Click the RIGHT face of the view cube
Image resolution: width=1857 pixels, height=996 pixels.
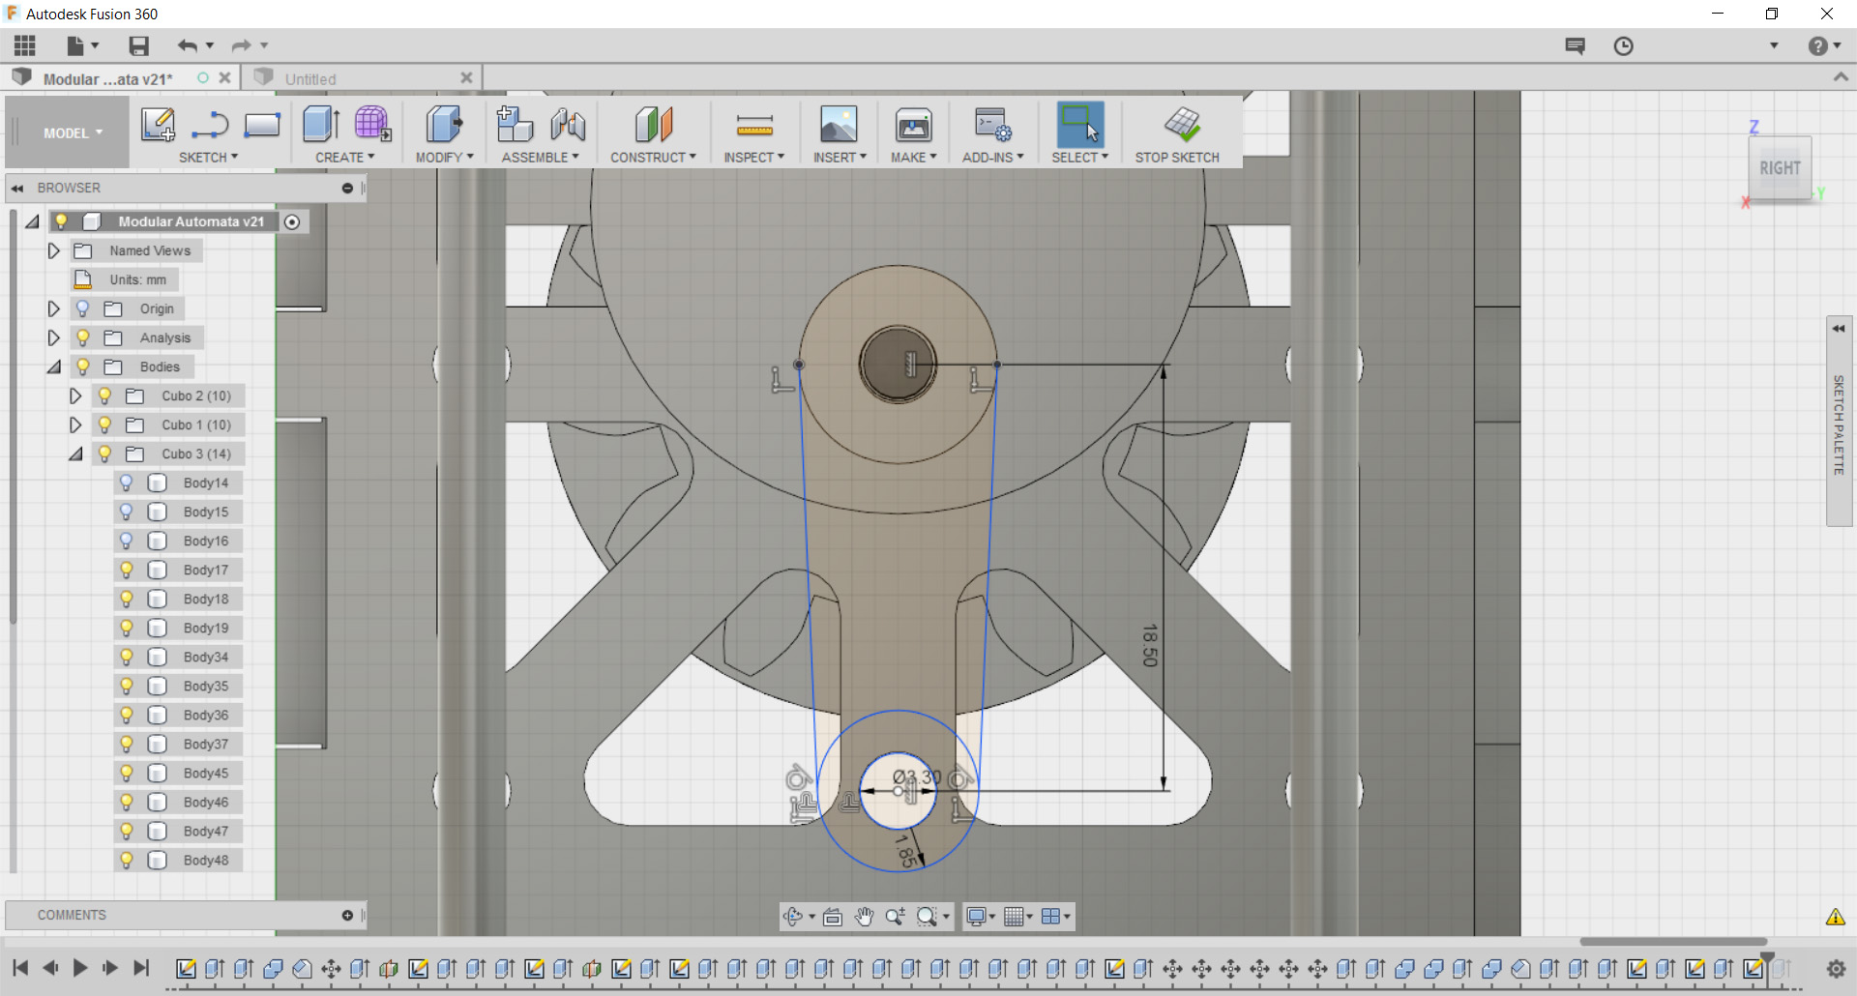pyautogui.click(x=1779, y=168)
